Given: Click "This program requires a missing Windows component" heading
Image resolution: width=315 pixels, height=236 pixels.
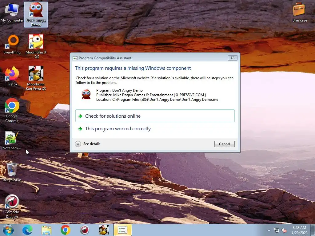Looking at the screenshot, I should point(133,68).
